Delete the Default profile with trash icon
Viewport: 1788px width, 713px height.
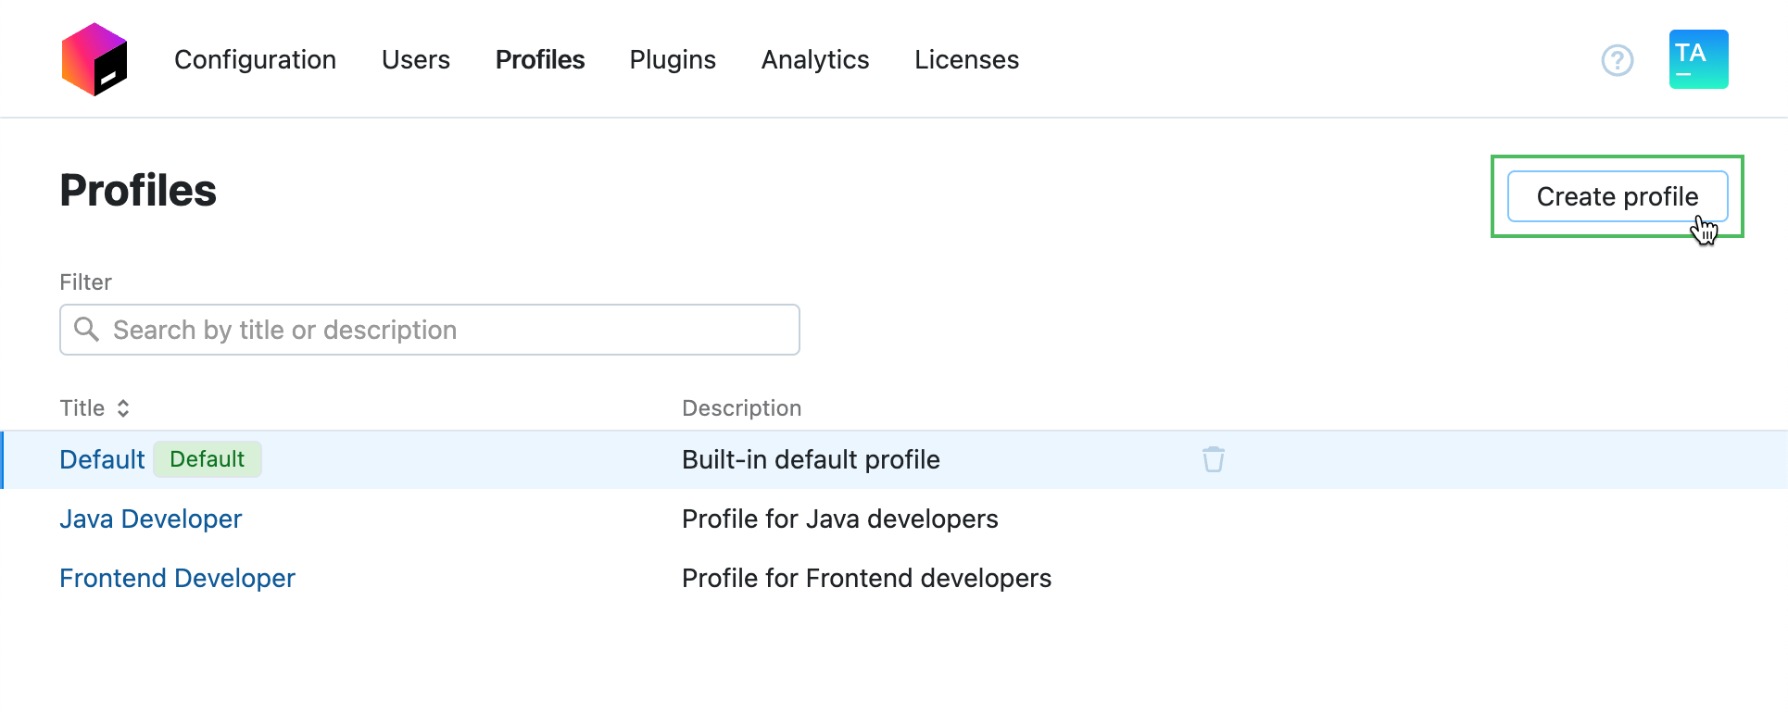click(1214, 459)
